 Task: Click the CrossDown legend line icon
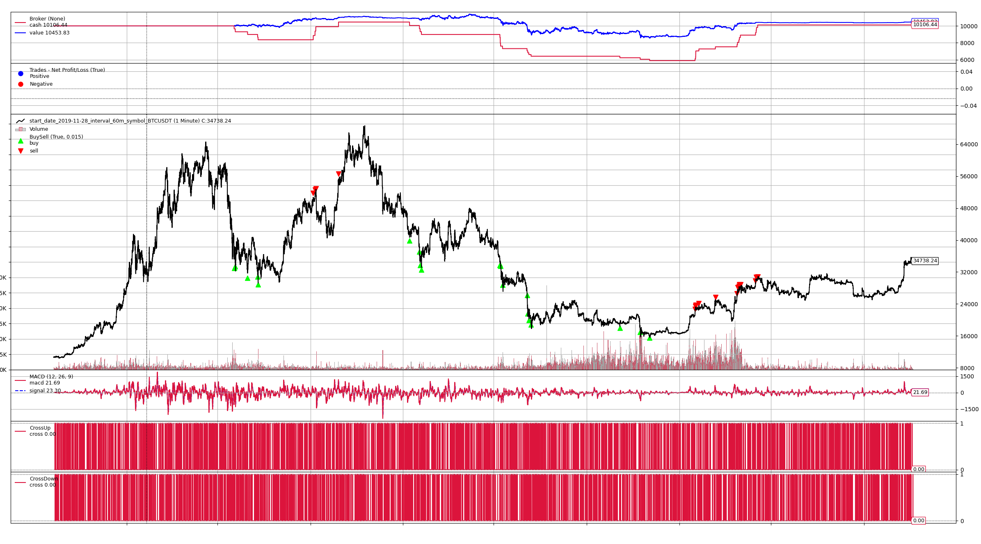pyautogui.click(x=21, y=482)
